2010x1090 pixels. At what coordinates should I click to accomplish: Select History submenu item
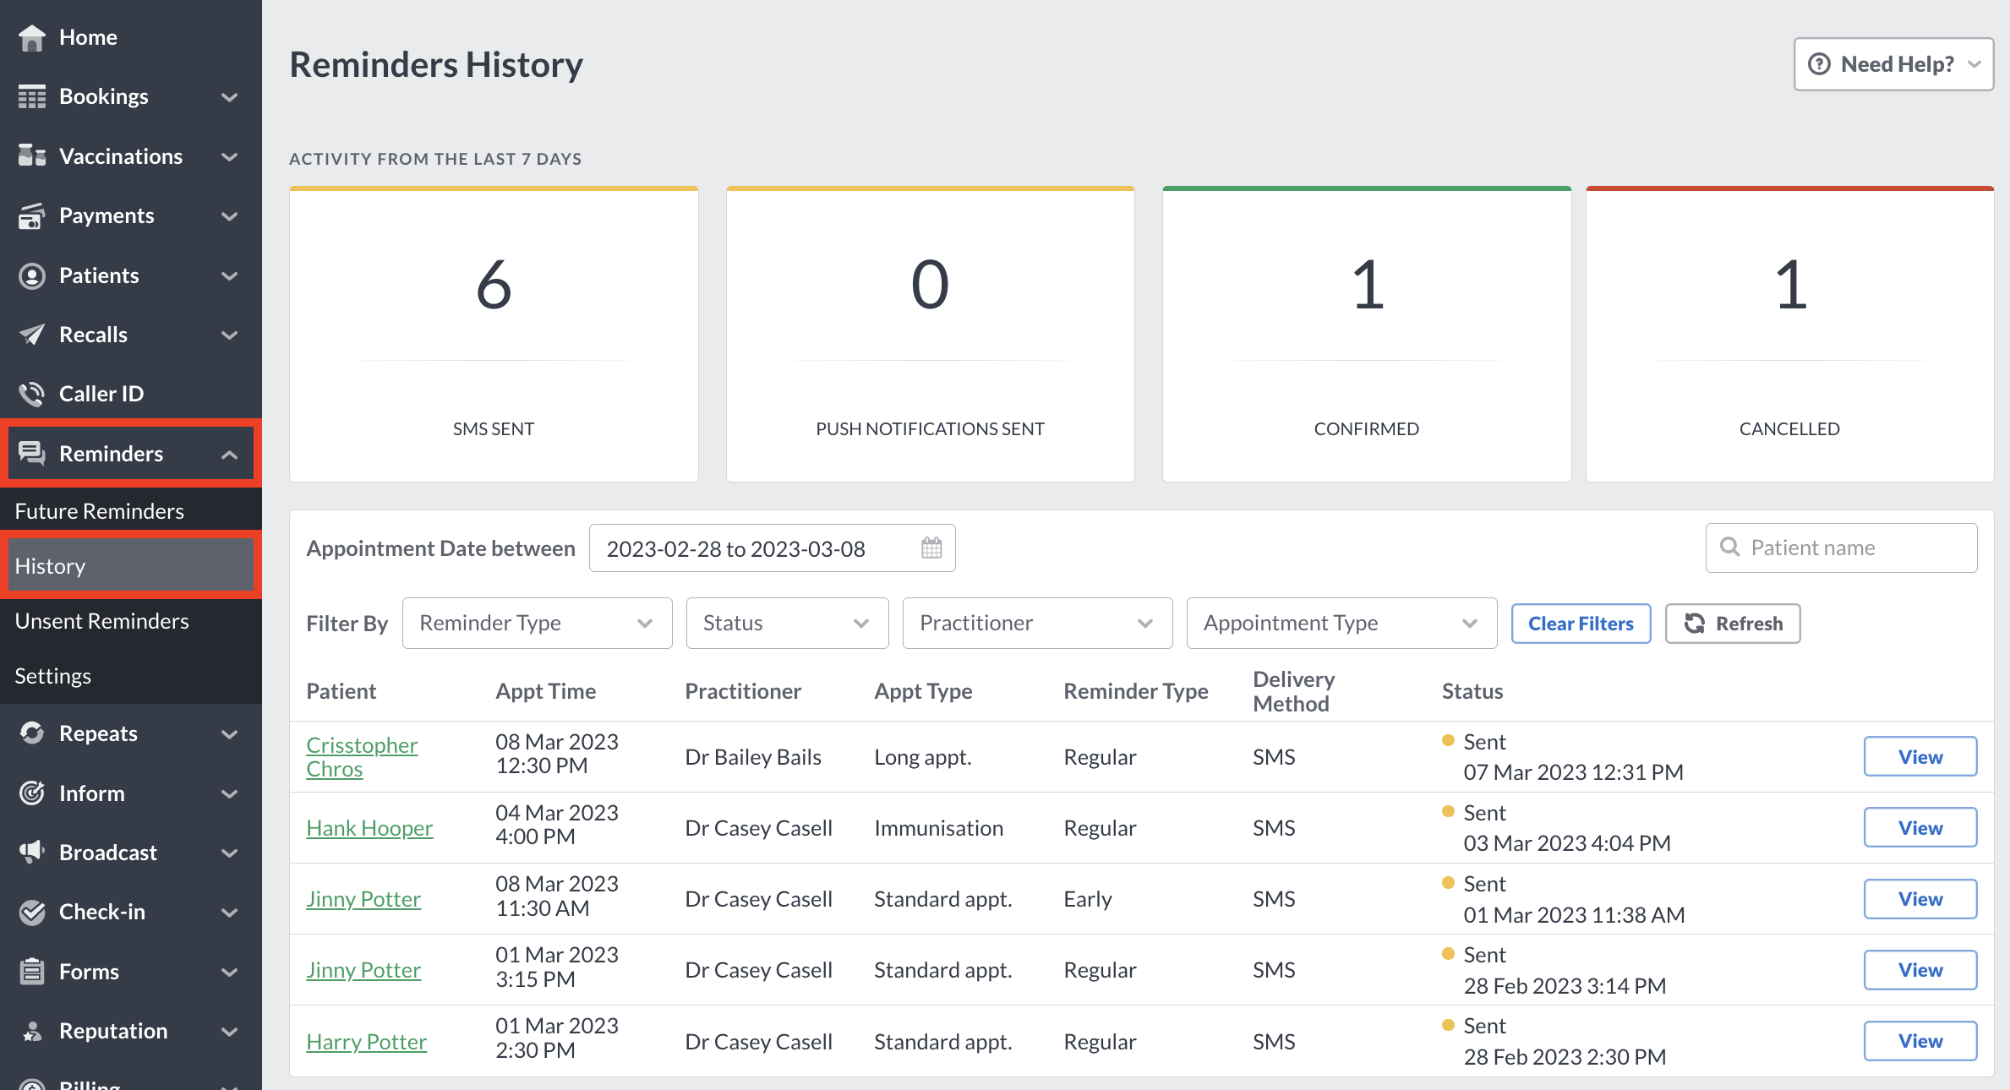tap(131, 566)
